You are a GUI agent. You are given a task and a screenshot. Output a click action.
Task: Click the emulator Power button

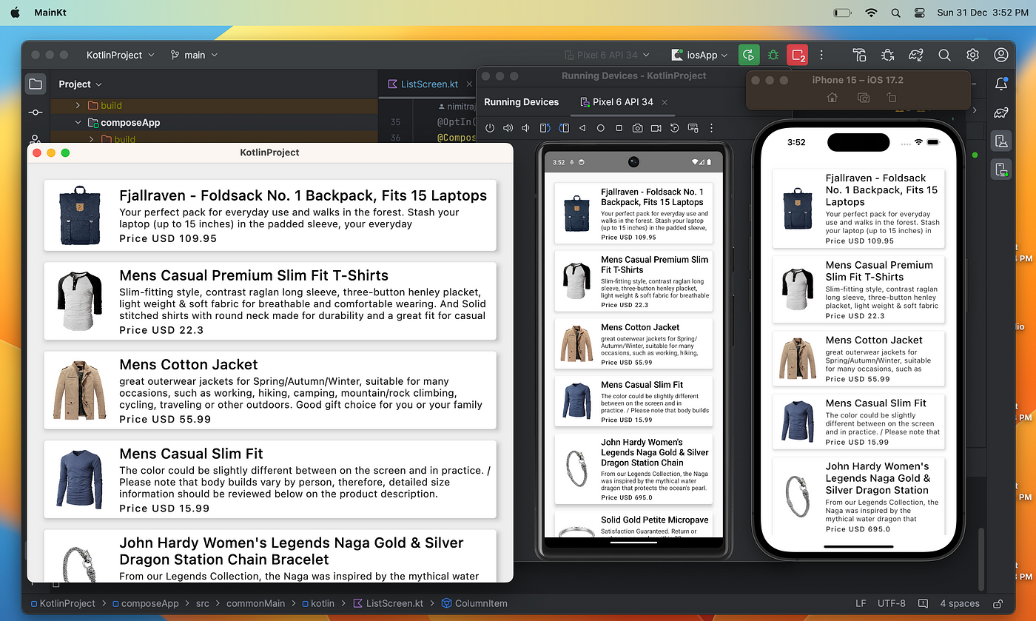click(x=490, y=128)
